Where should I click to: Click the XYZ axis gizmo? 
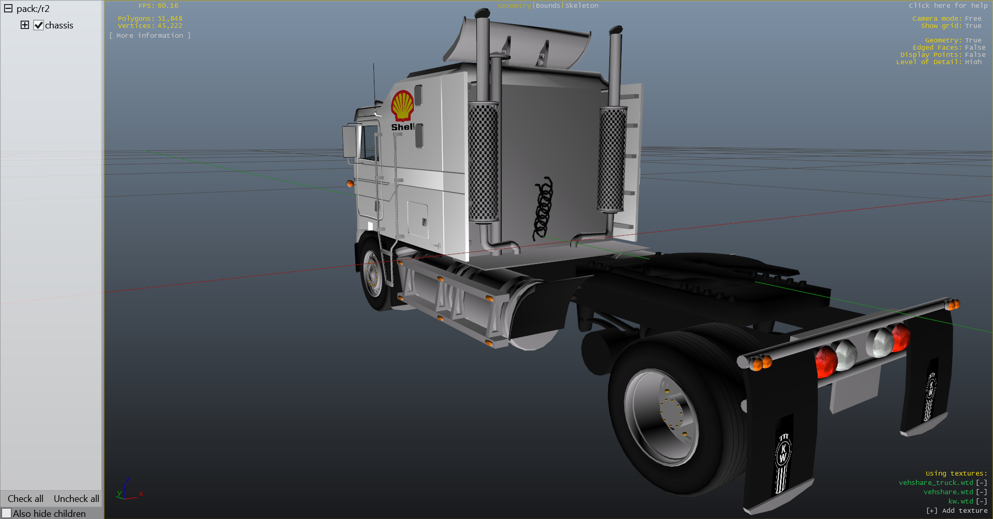pyautogui.click(x=128, y=490)
